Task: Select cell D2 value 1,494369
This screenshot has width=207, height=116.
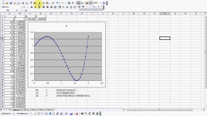Action: [x=40, y=19]
